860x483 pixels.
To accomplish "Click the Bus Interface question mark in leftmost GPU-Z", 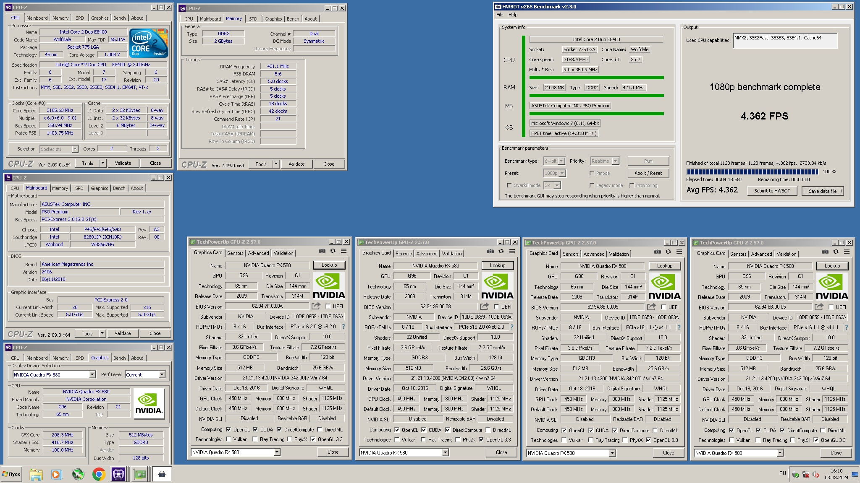I will (343, 327).
